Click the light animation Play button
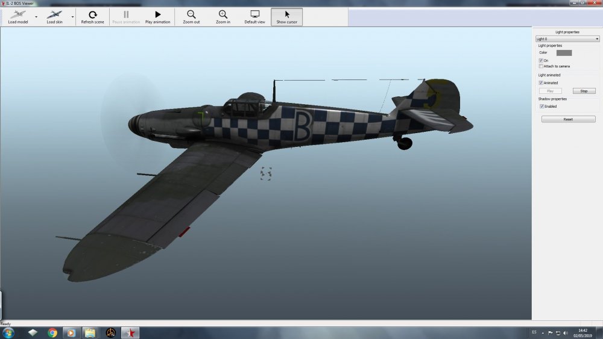 pos(551,91)
